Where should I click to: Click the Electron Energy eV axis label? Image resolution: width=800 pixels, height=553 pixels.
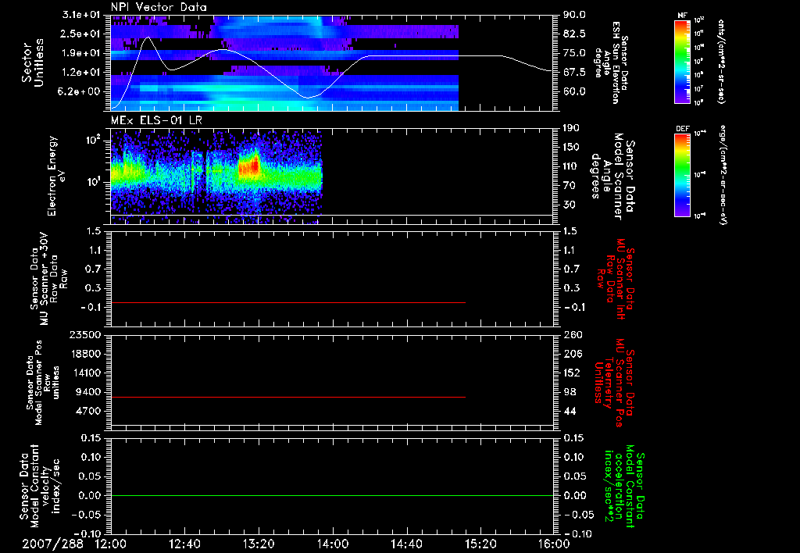[x=56, y=176]
